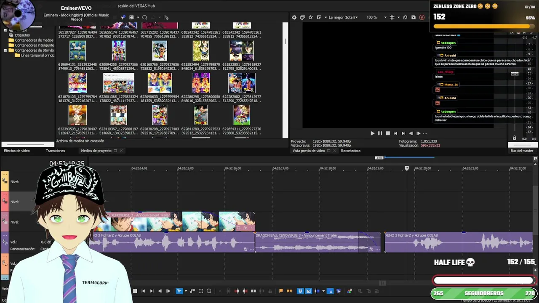Copy snapshot to clipboard icon
Image resolution: width=539 pixels, height=303 pixels.
coord(405,17)
